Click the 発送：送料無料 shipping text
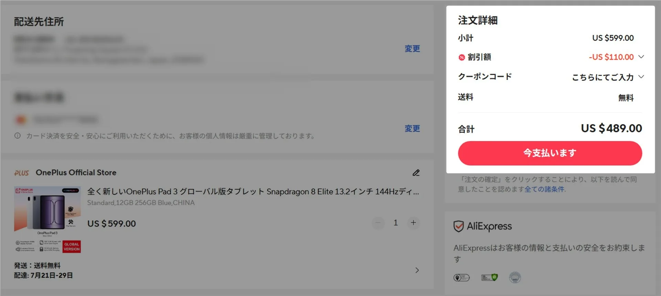 [x=37, y=265]
